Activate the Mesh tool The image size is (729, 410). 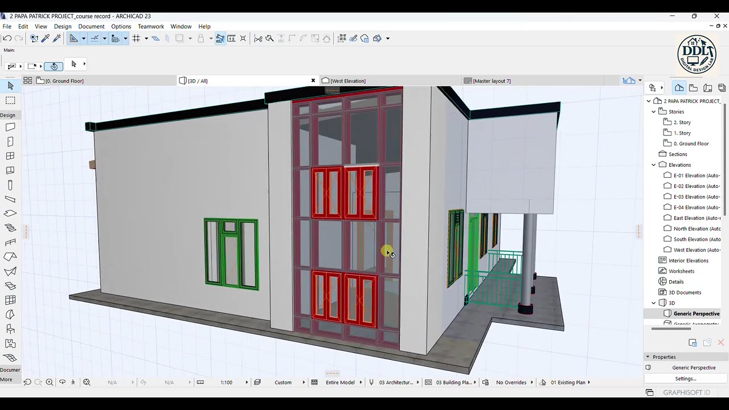pyautogui.click(x=10, y=358)
